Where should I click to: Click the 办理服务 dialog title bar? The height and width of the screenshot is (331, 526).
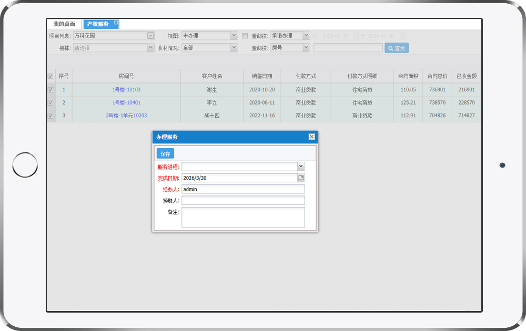tap(235, 137)
